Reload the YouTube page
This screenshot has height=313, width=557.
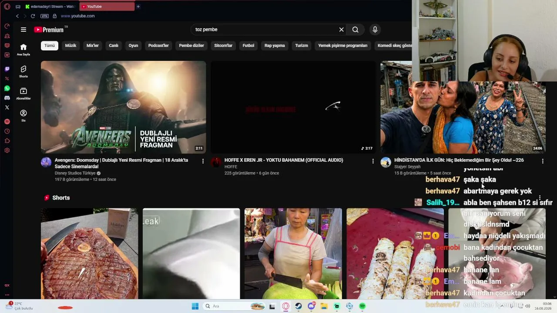33,16
